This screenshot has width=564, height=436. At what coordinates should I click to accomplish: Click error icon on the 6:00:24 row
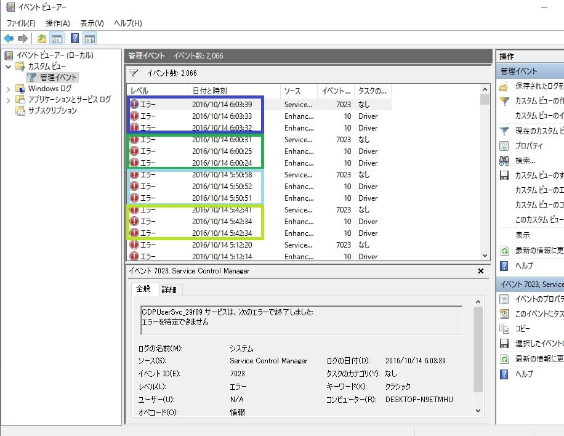tap(134, 163)
